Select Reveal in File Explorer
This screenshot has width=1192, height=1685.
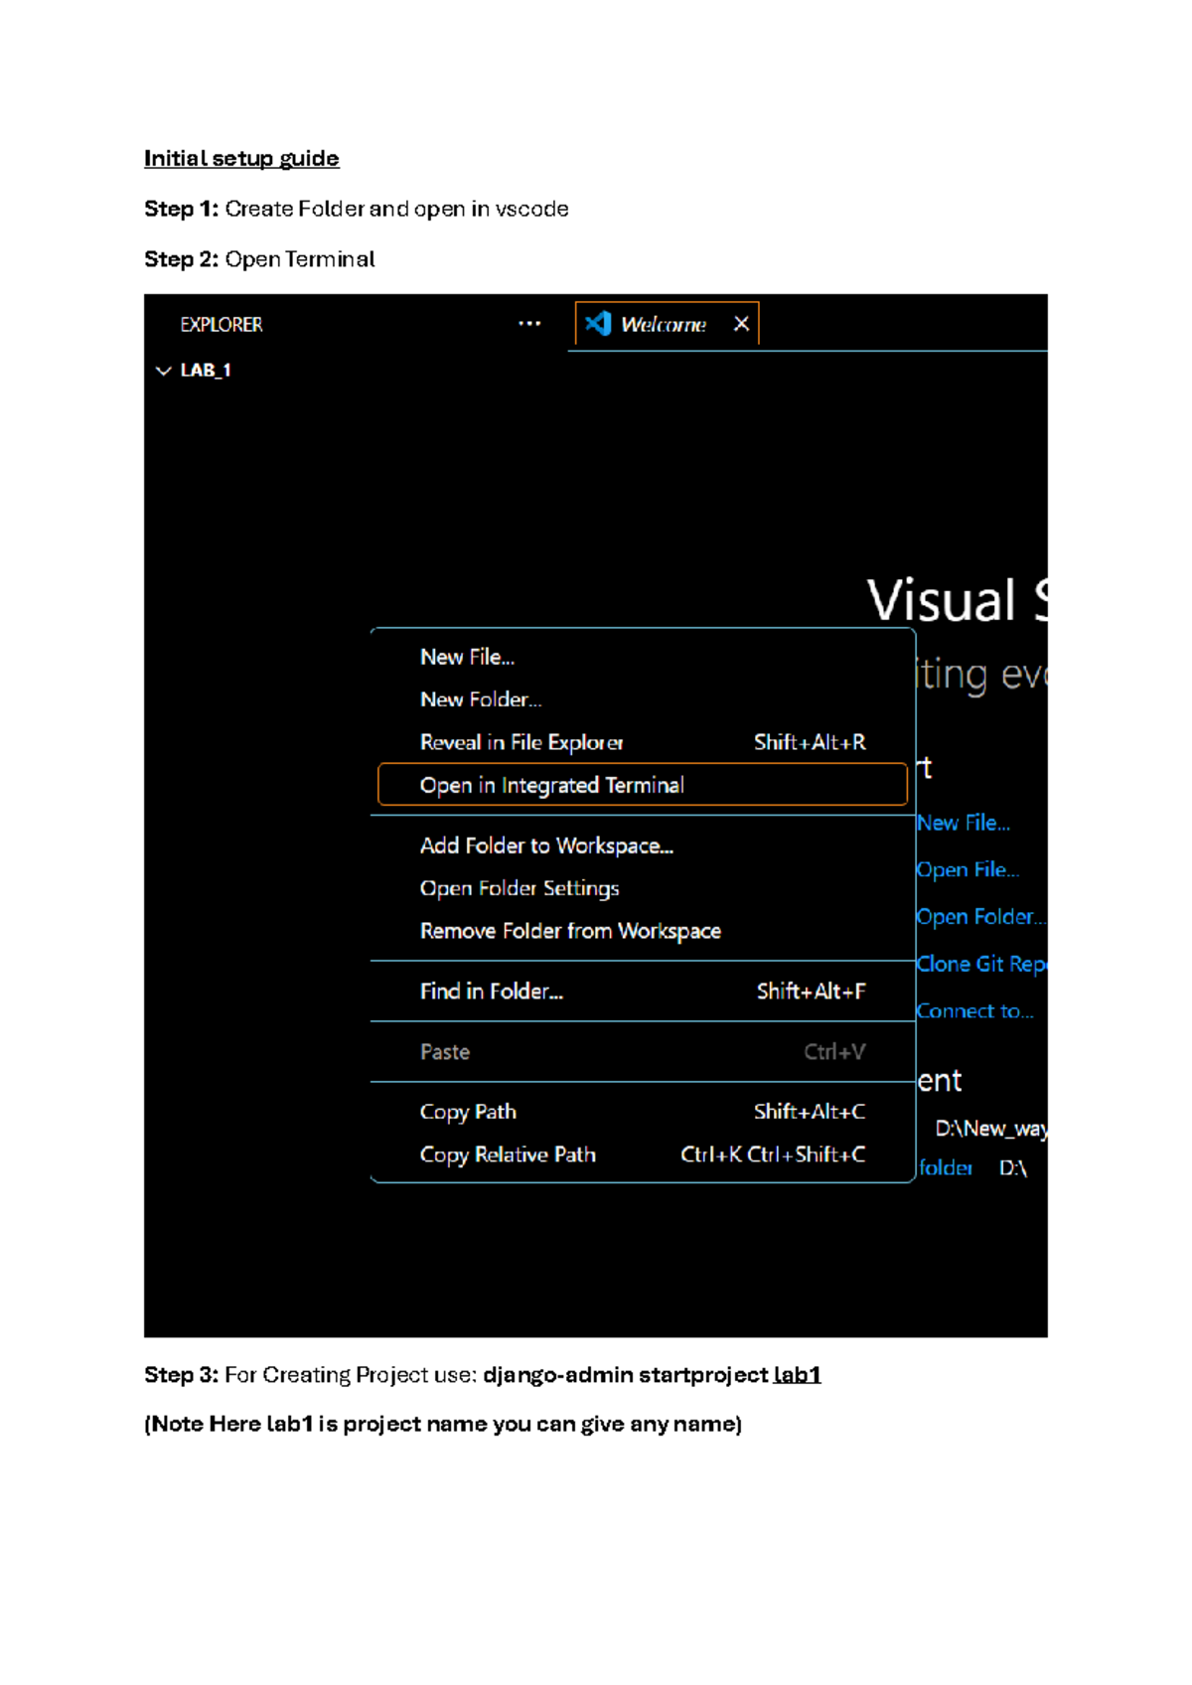point(642,742)
